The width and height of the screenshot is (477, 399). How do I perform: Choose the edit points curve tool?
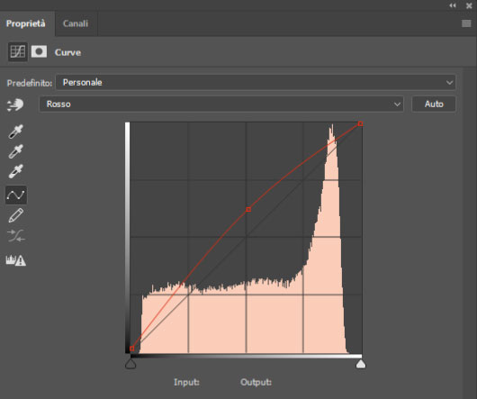click(16, 195)
